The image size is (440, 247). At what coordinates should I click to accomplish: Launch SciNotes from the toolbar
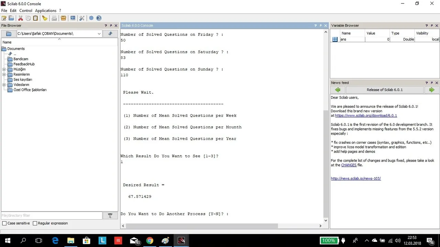coord(4,18)
